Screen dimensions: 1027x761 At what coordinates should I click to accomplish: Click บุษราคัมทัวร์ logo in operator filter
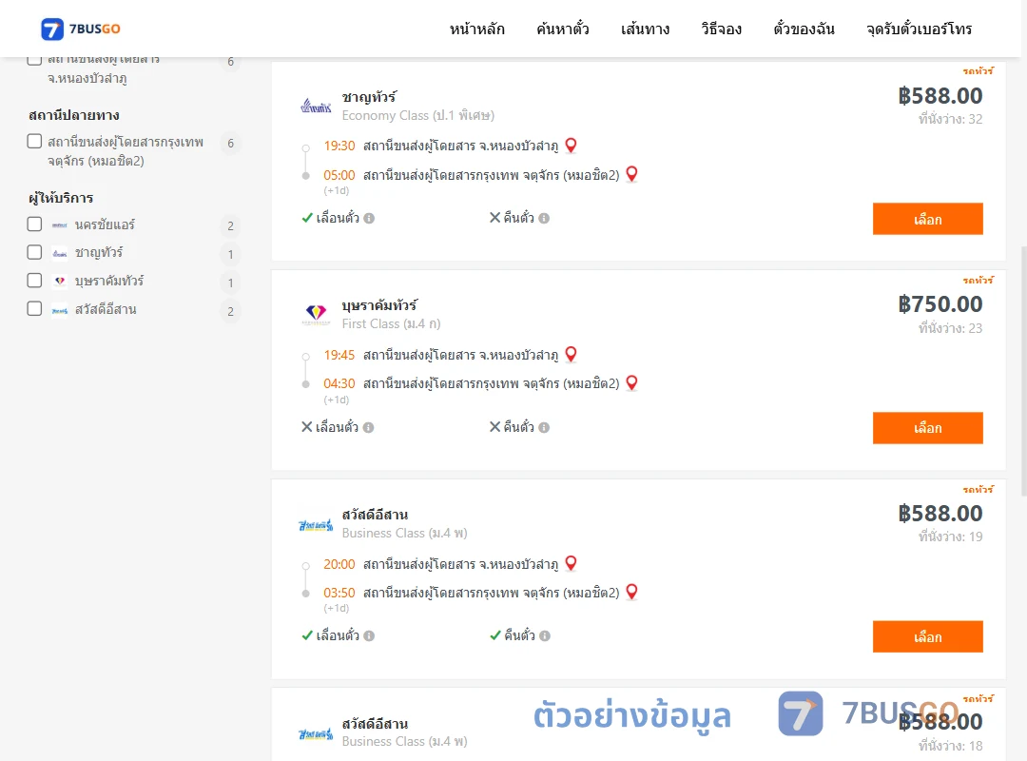60,282
